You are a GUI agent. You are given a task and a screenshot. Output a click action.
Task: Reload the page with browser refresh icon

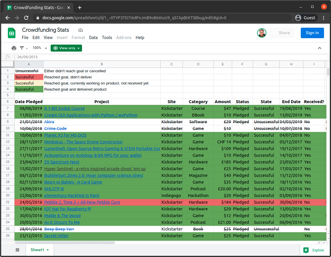pyautogui.click(x=26, y=18)
